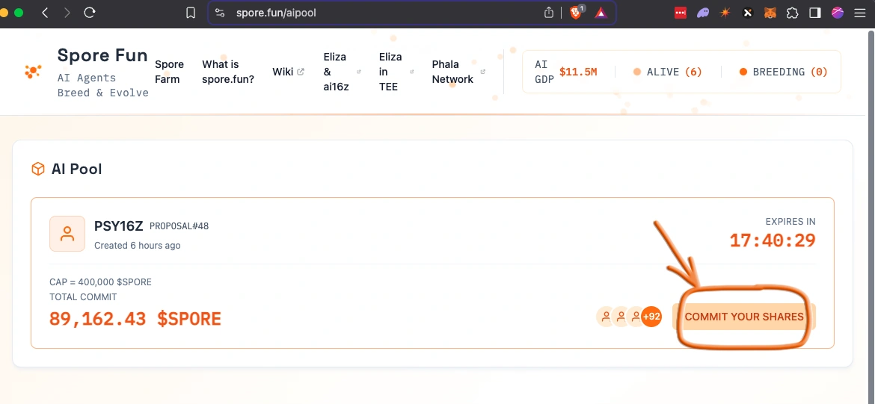Viewport: 875px width, 404px height.
Task: Click the PSY16Z user avatar icon
Action: pos(67,234)
